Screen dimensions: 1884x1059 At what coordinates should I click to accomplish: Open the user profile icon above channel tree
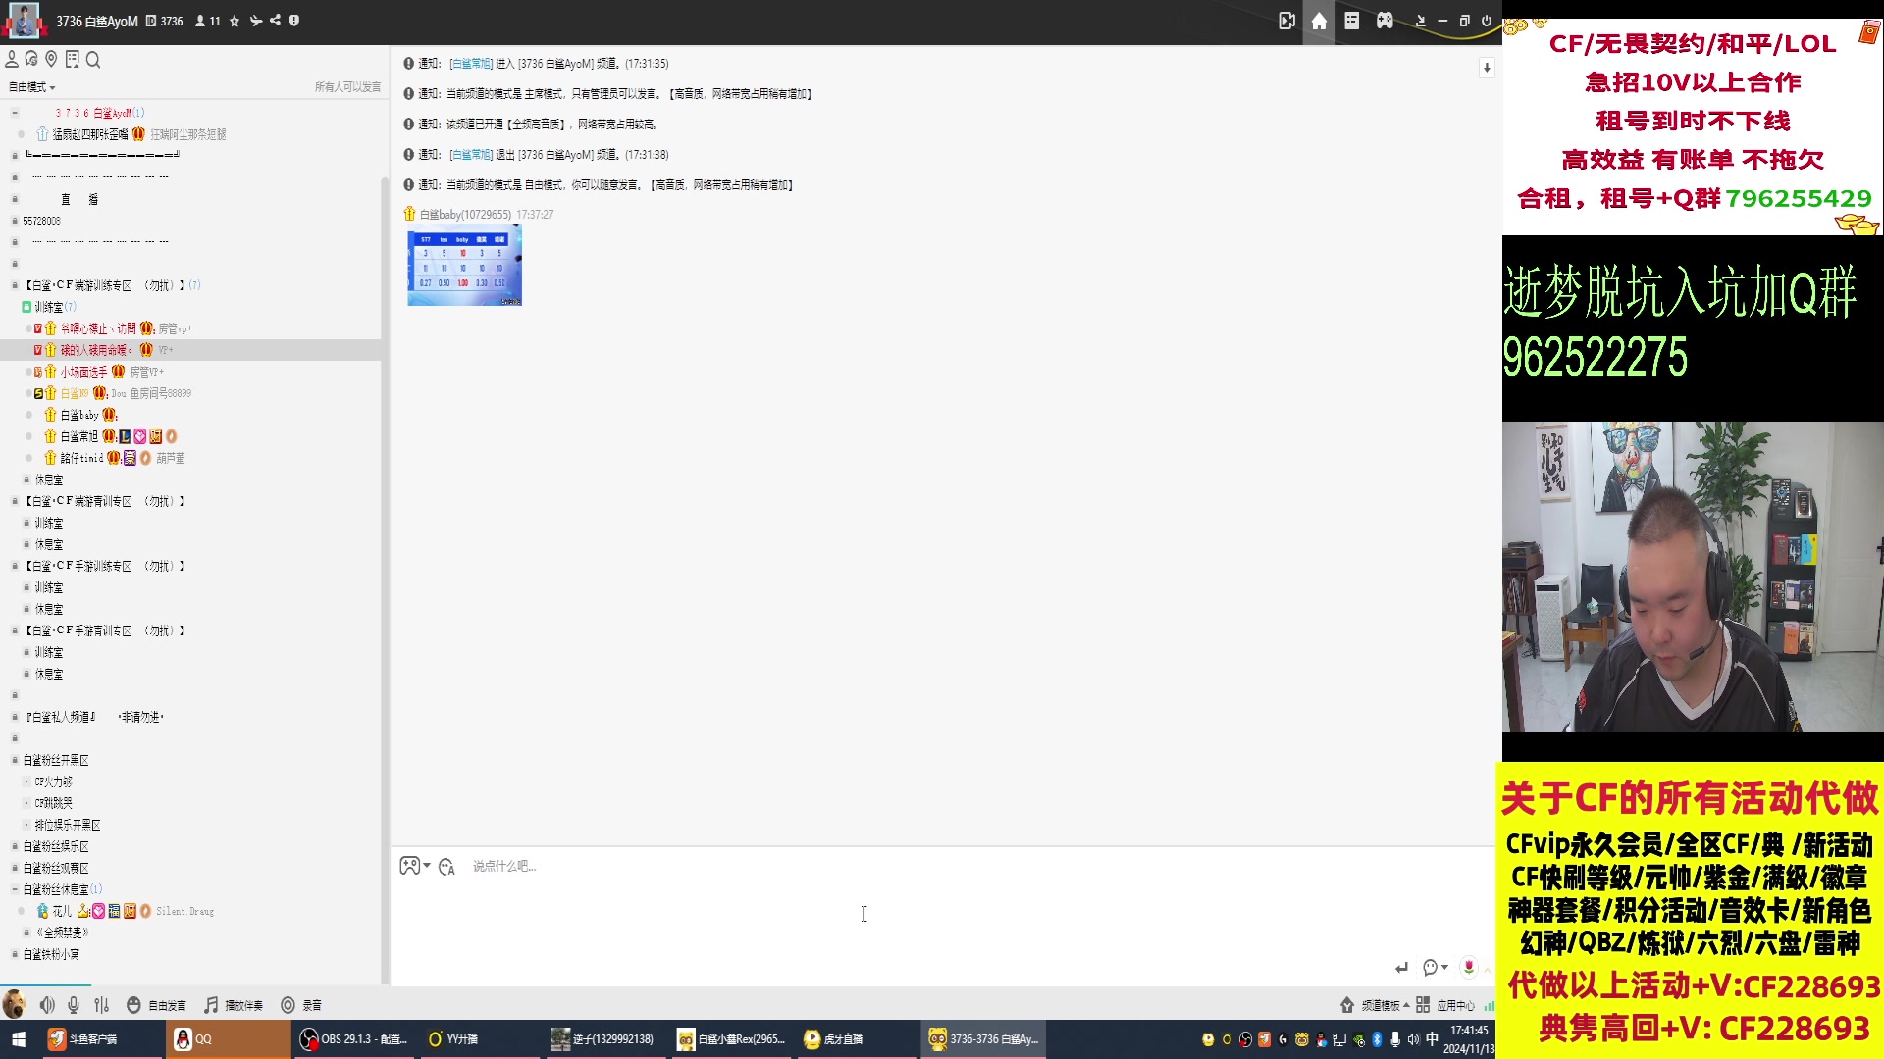point(12,60)
